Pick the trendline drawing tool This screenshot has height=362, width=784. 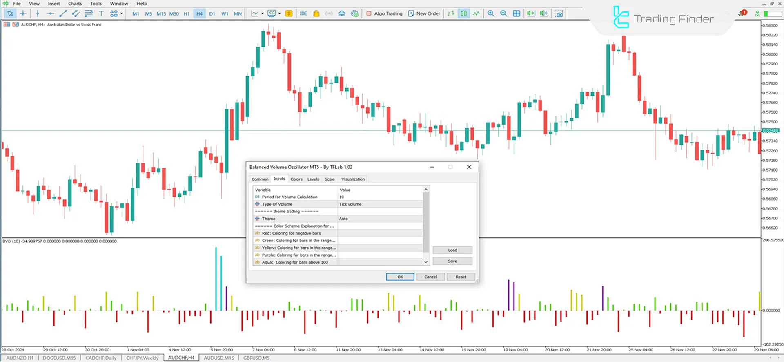point(63,13)
